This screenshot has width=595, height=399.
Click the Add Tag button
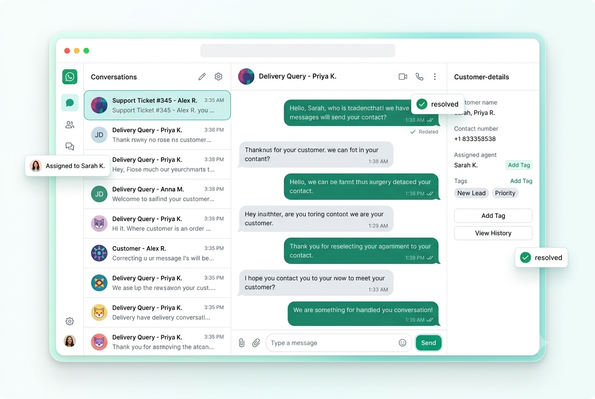click(x=493, y=215)
